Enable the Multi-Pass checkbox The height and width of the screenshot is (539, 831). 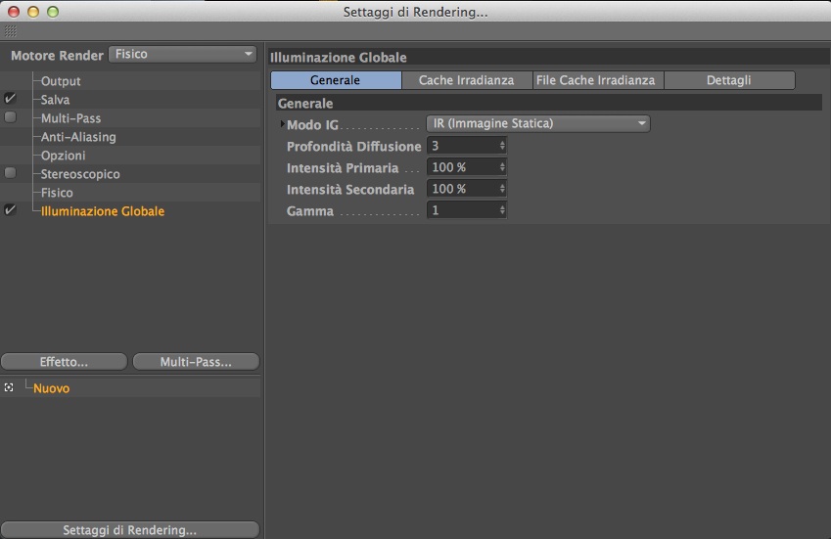pos(10,117)
